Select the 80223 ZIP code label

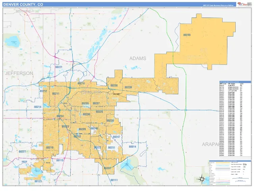tap(65, 127)
